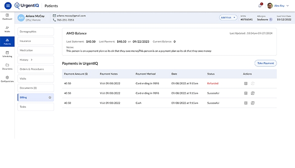295x168 pixels.
Task: Click the Soybeans allergy count badge
Action: [271, 19]
